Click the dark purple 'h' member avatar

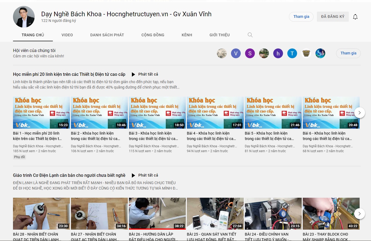tap(278, 53)
